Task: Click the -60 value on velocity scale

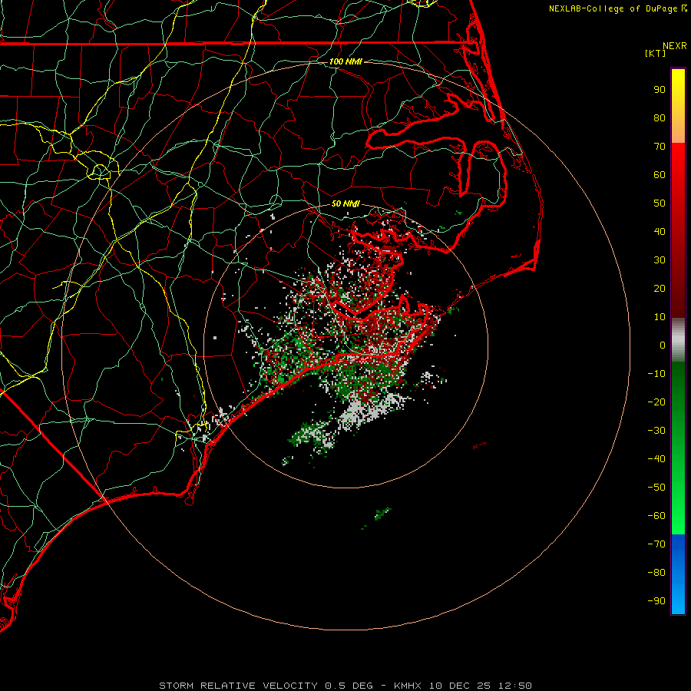Action: click(x=656, y=516)
